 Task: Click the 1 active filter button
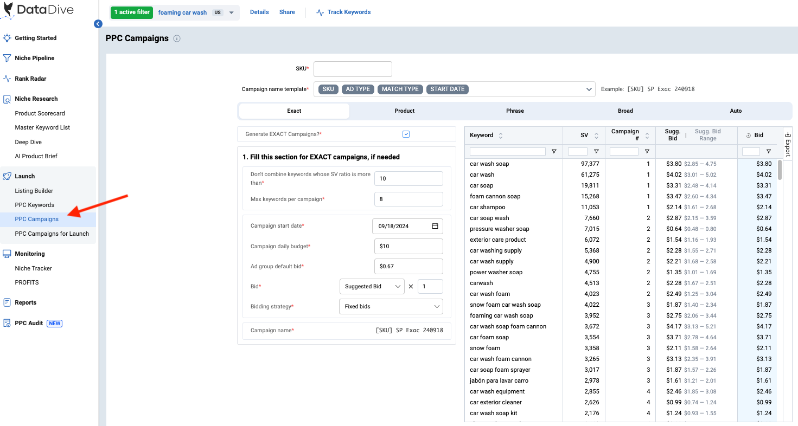click(132, 12)
